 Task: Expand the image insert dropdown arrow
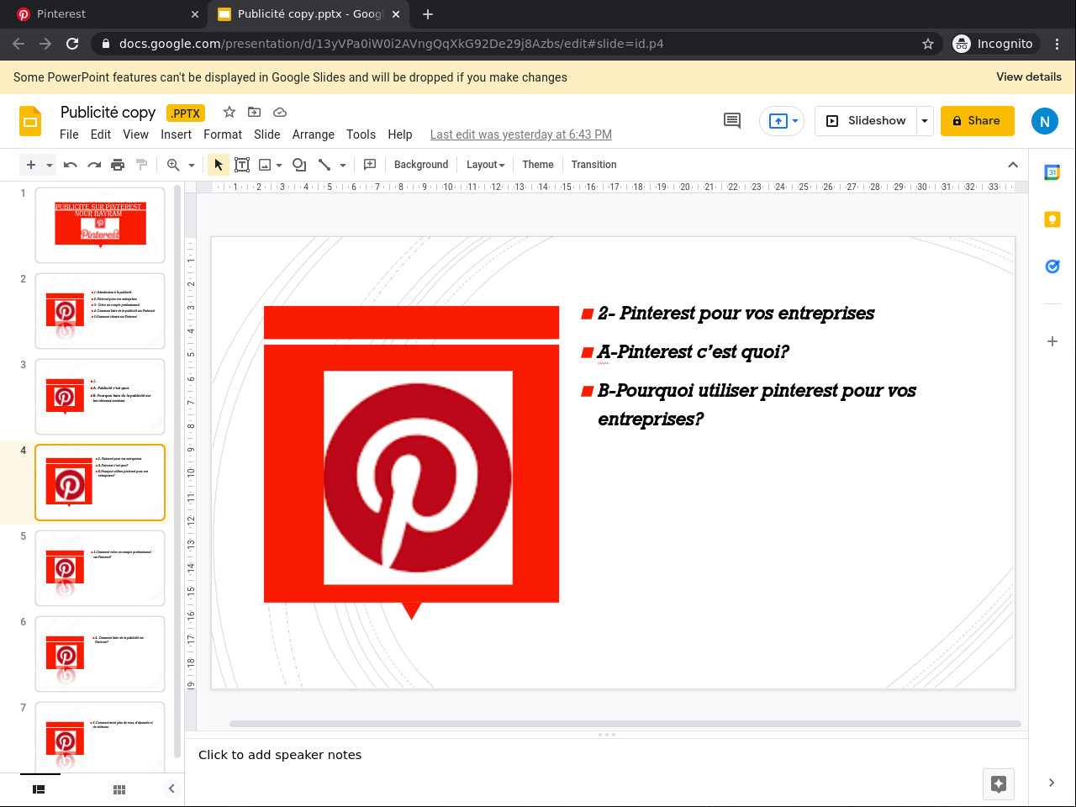point(279,165)
